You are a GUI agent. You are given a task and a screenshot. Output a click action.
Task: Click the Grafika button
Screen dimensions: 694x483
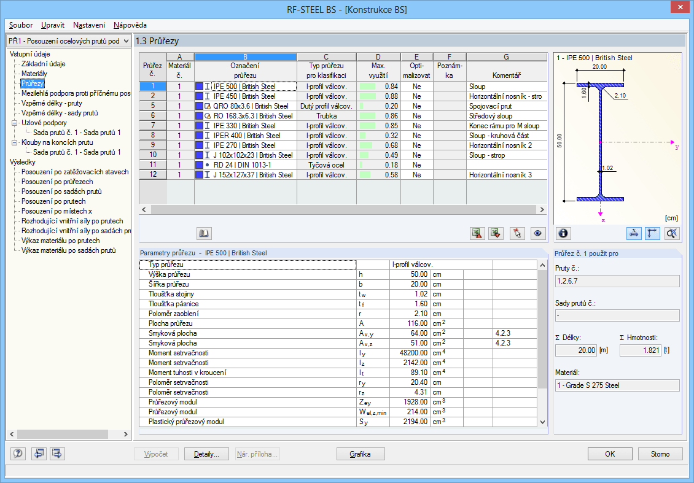pyautogui.click(x=361, y=454)
